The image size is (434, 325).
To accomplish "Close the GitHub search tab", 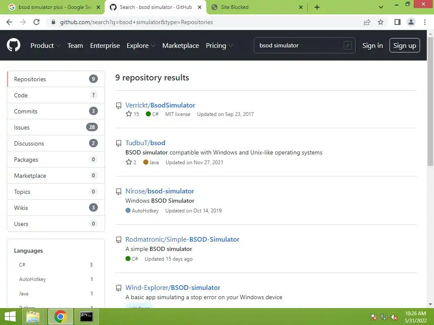I will click(x=200, y=7).
